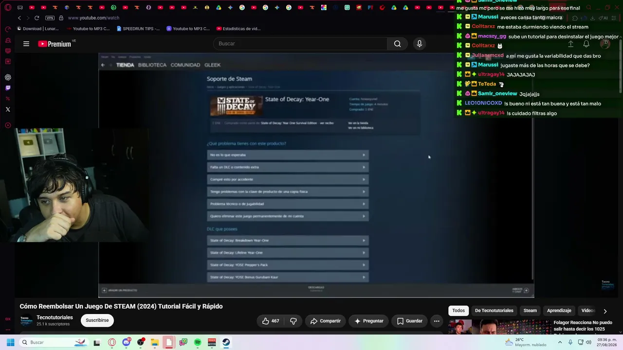Reload the page in the browser

click(x=37, y=18)
